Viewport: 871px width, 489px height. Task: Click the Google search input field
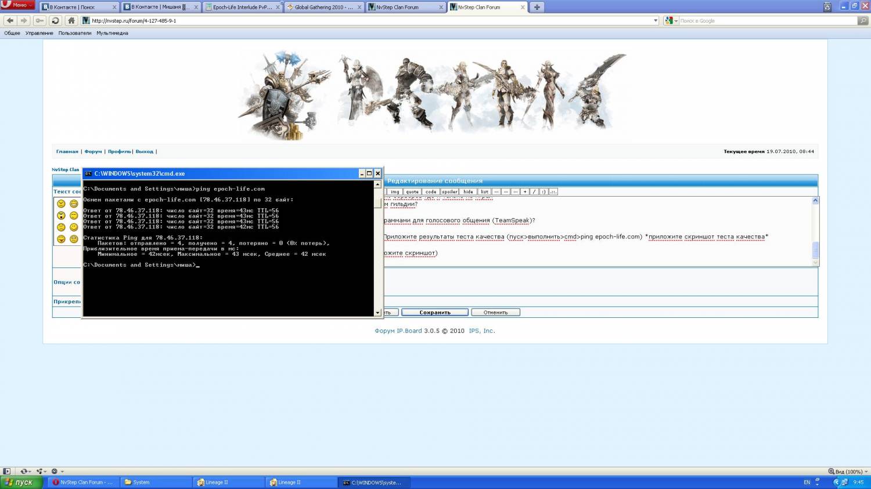pos(768,20)
